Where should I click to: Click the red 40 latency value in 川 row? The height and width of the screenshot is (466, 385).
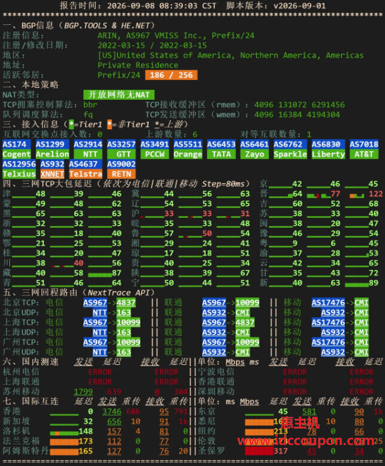coord(79,263)
